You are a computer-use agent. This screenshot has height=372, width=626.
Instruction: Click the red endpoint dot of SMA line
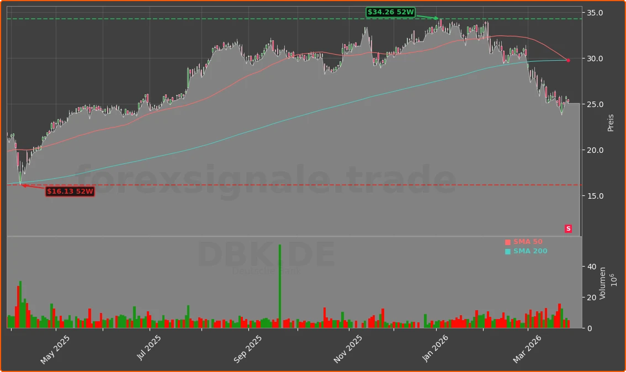(x=568, y=60)
